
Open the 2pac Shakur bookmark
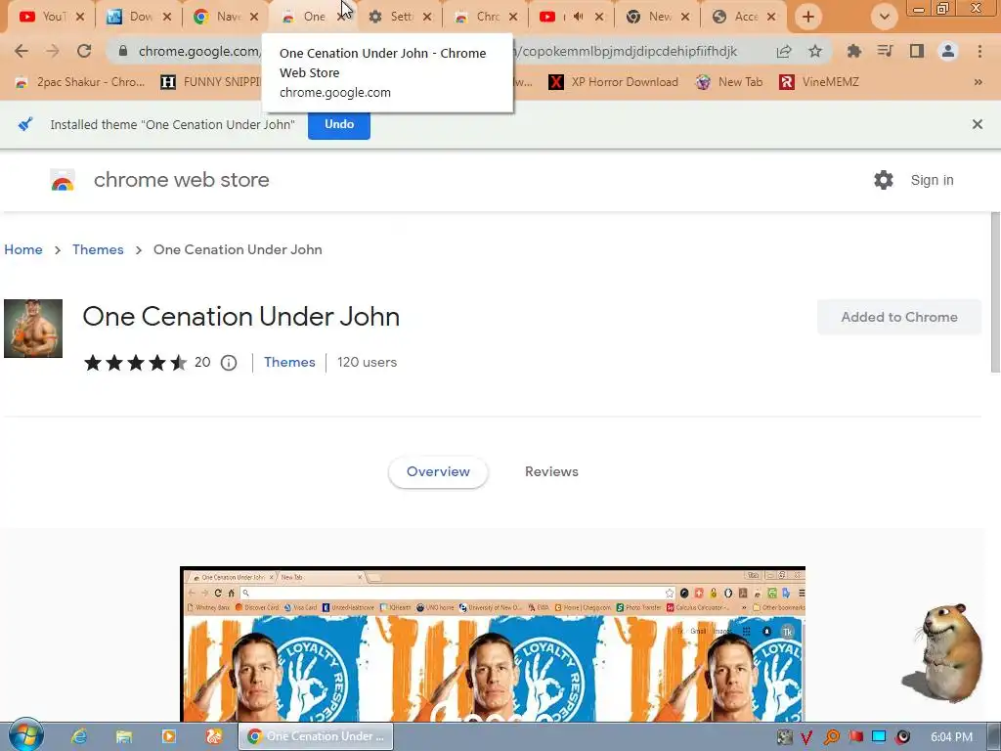click(80, 82)
